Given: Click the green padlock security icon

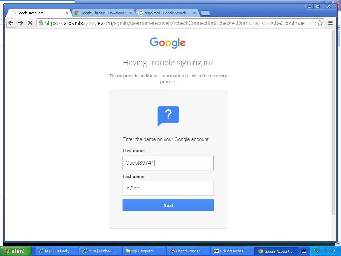Looking at the screenshot, I should point(41,23).
